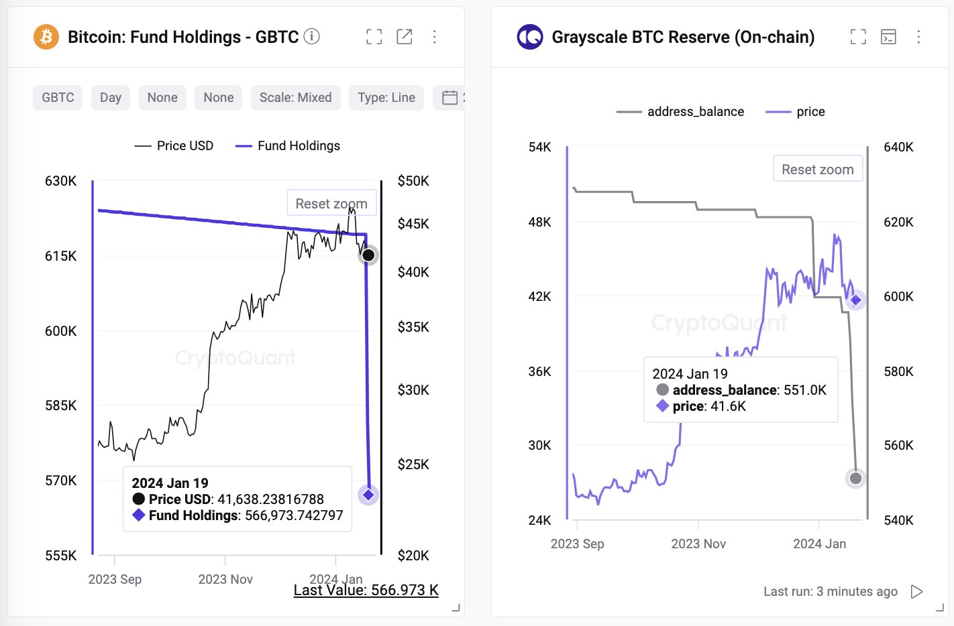Open the calendar date picker on the GBTC chart

[450, 97]
